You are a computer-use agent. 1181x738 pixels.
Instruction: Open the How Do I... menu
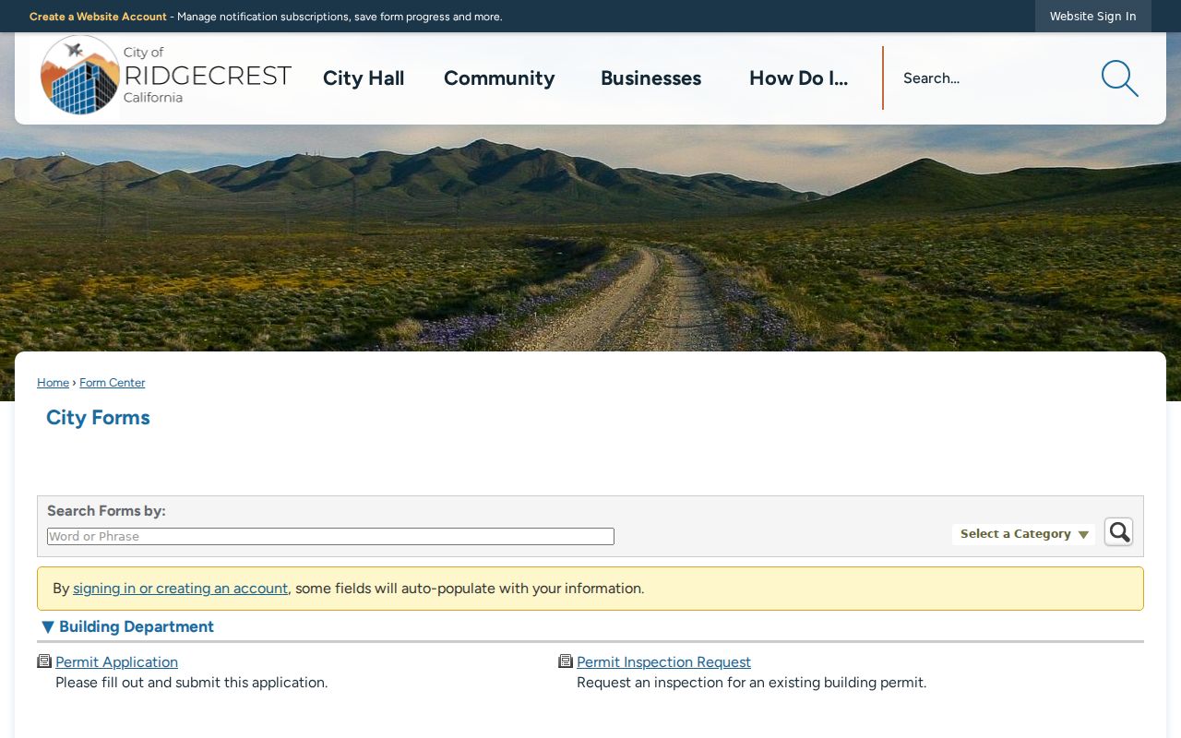(798, 78)
